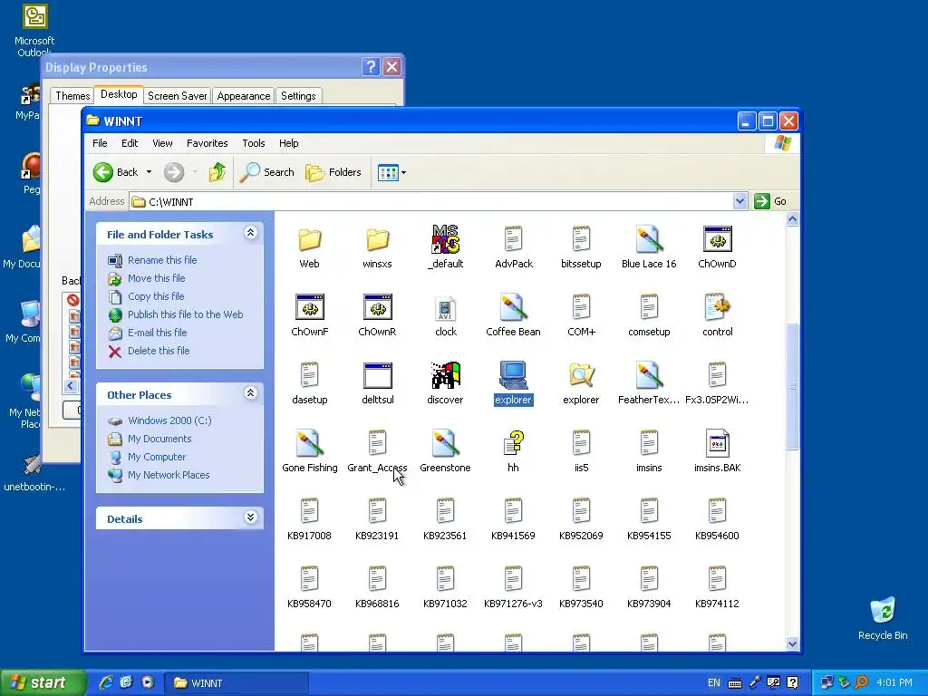The height and width of the screenshot is (696, 928).
Task: Select the hh help application icon
Action: [x=513, y=443]
